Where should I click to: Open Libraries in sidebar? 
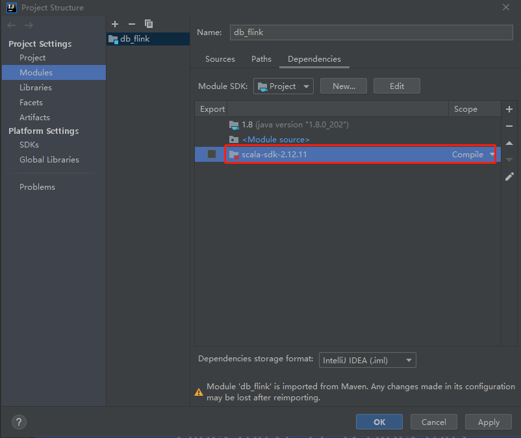pos(36,88)
